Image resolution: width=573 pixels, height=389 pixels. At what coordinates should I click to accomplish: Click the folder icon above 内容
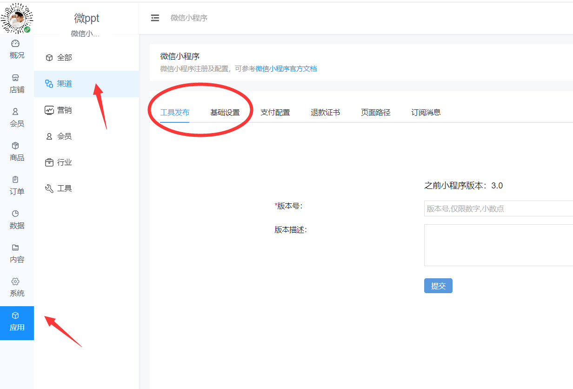tap(15, 248)
